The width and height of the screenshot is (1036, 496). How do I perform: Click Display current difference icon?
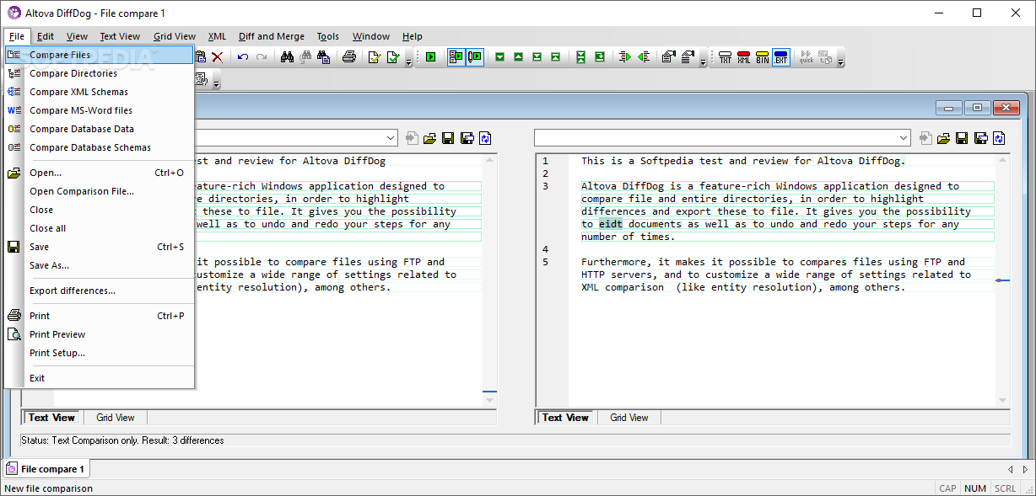point(580,57)
